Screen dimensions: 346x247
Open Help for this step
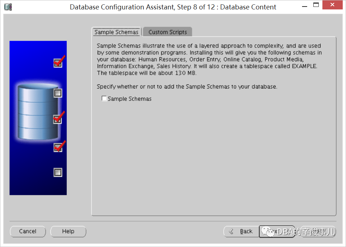pyautogui.click(x=68, y=231)
